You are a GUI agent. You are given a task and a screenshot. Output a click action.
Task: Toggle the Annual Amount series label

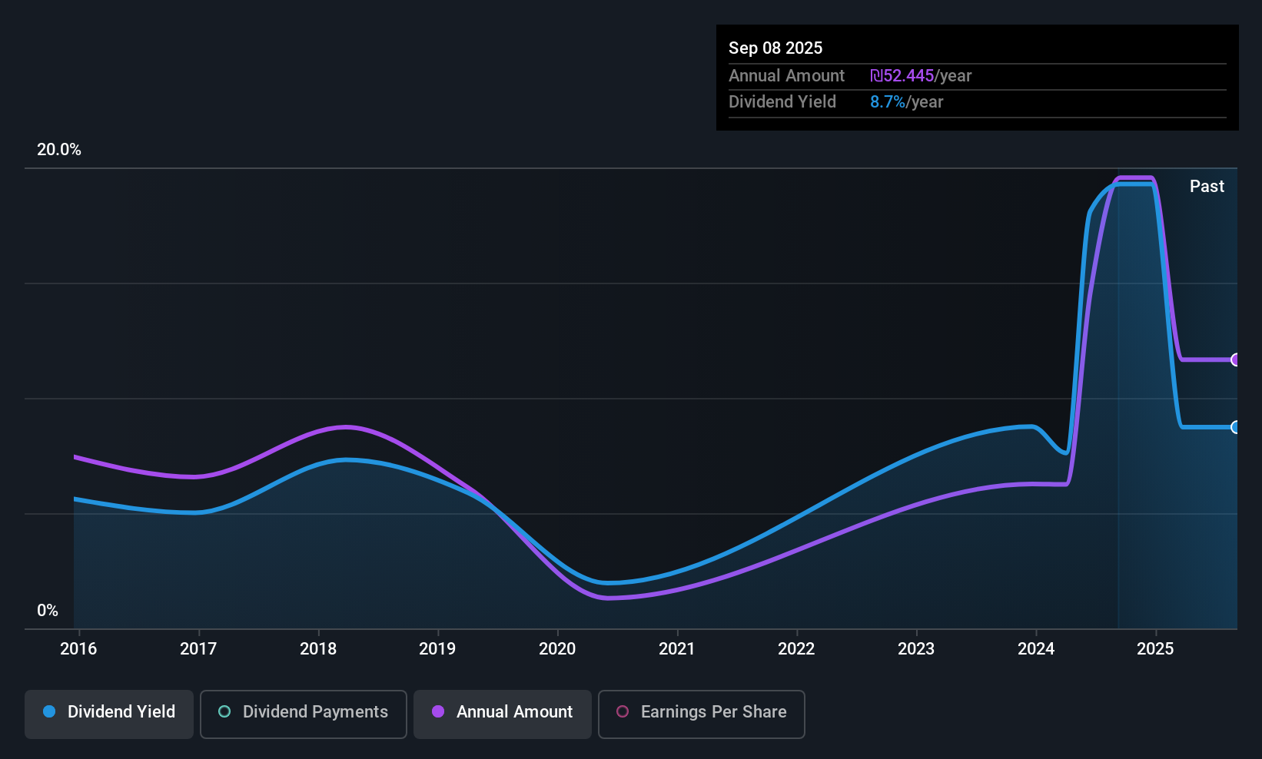coord(514,712)
